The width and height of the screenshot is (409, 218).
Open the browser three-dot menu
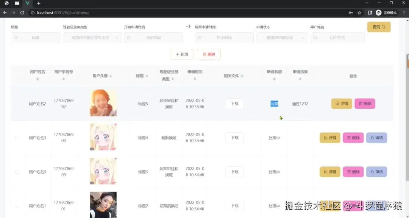point(404,13)
